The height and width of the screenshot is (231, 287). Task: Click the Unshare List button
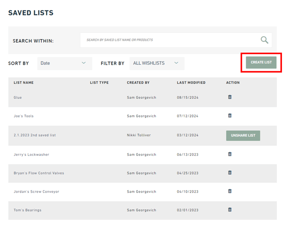[x=243, y=136]
